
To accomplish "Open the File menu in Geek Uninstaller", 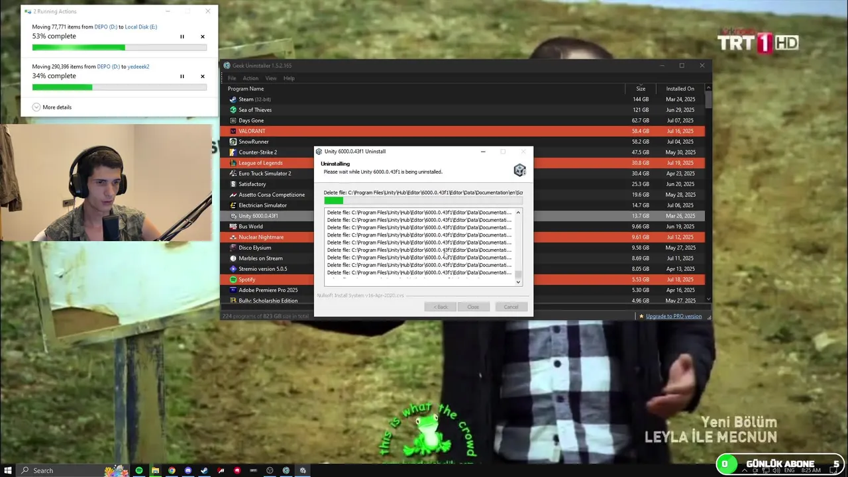I will click(232, 78).
